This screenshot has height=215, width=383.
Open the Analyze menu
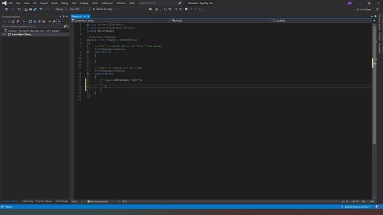(84, 3)
